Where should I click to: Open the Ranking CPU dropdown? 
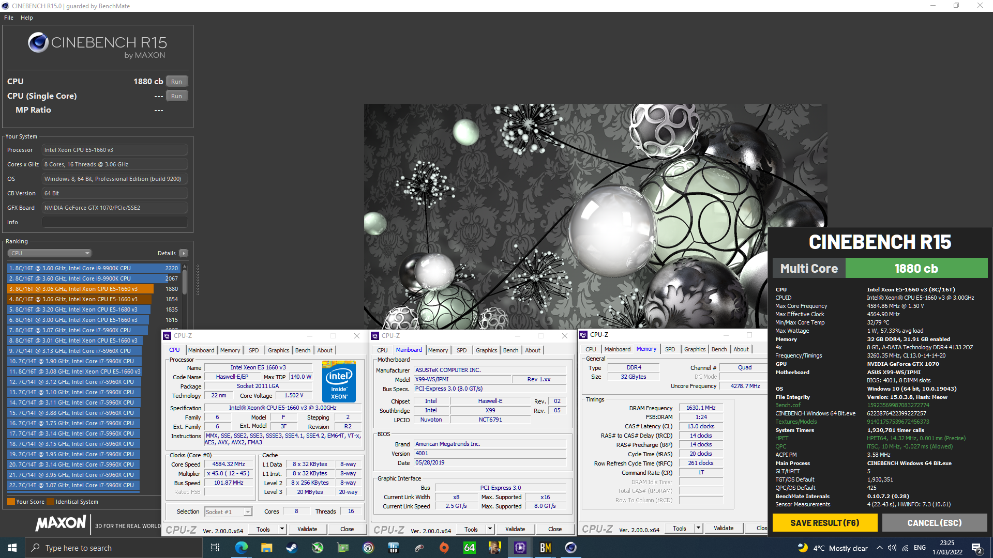pyautogui.click(x=50, y=253)
